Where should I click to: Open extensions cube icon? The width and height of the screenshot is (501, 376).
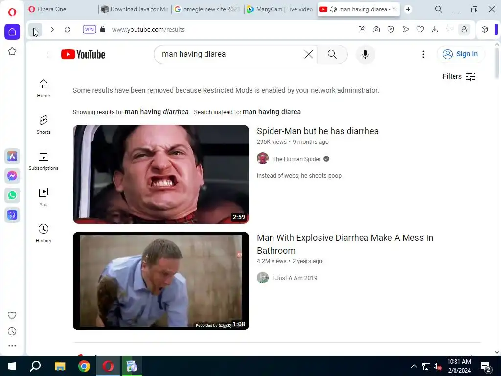click(x=485, y=29)
